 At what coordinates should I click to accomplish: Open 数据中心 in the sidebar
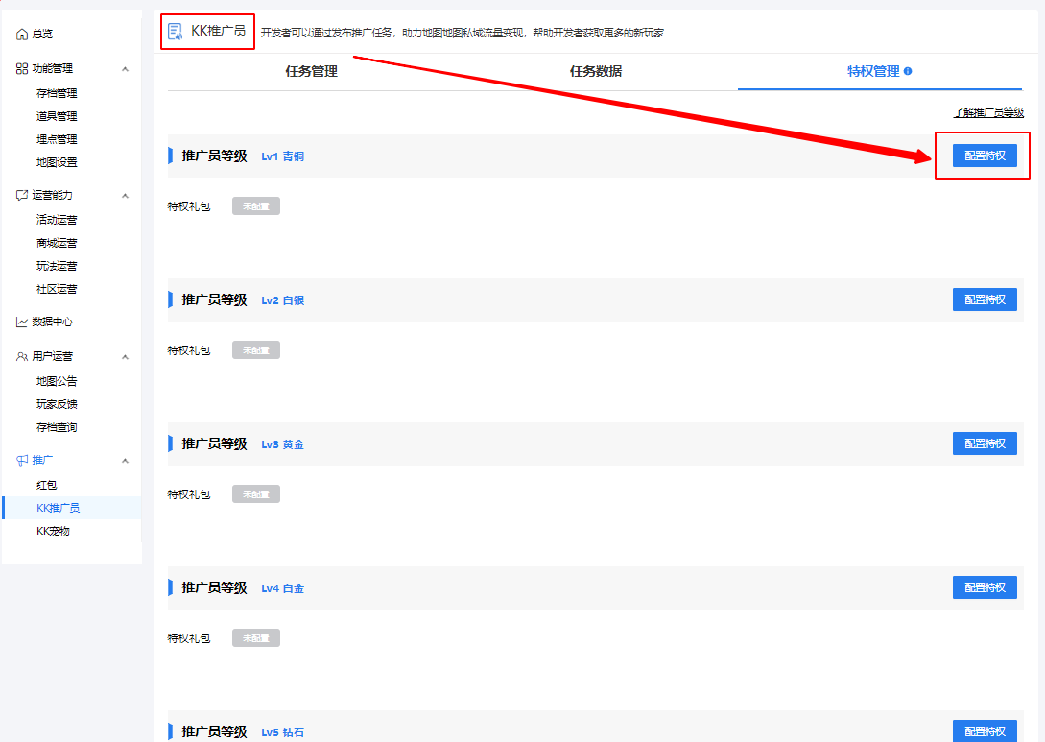pyautogui.click(x=52, y=322)
